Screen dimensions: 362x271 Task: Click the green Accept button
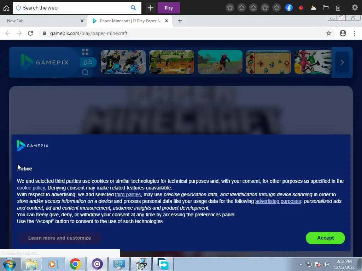click(x=325, y=238)
